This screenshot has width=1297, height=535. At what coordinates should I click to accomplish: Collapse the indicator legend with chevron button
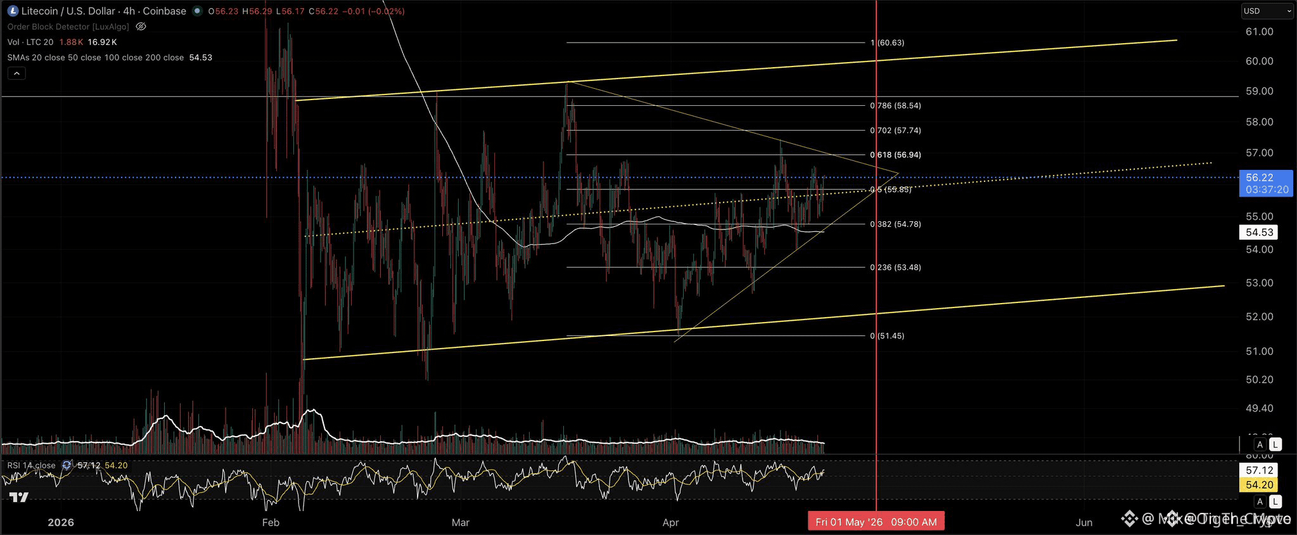[16, 74]
